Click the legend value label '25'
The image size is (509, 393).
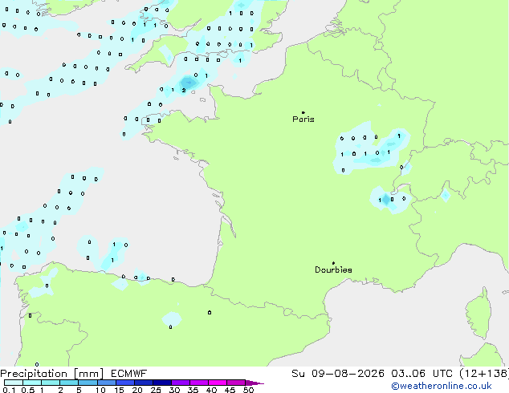tap(156, 390)
